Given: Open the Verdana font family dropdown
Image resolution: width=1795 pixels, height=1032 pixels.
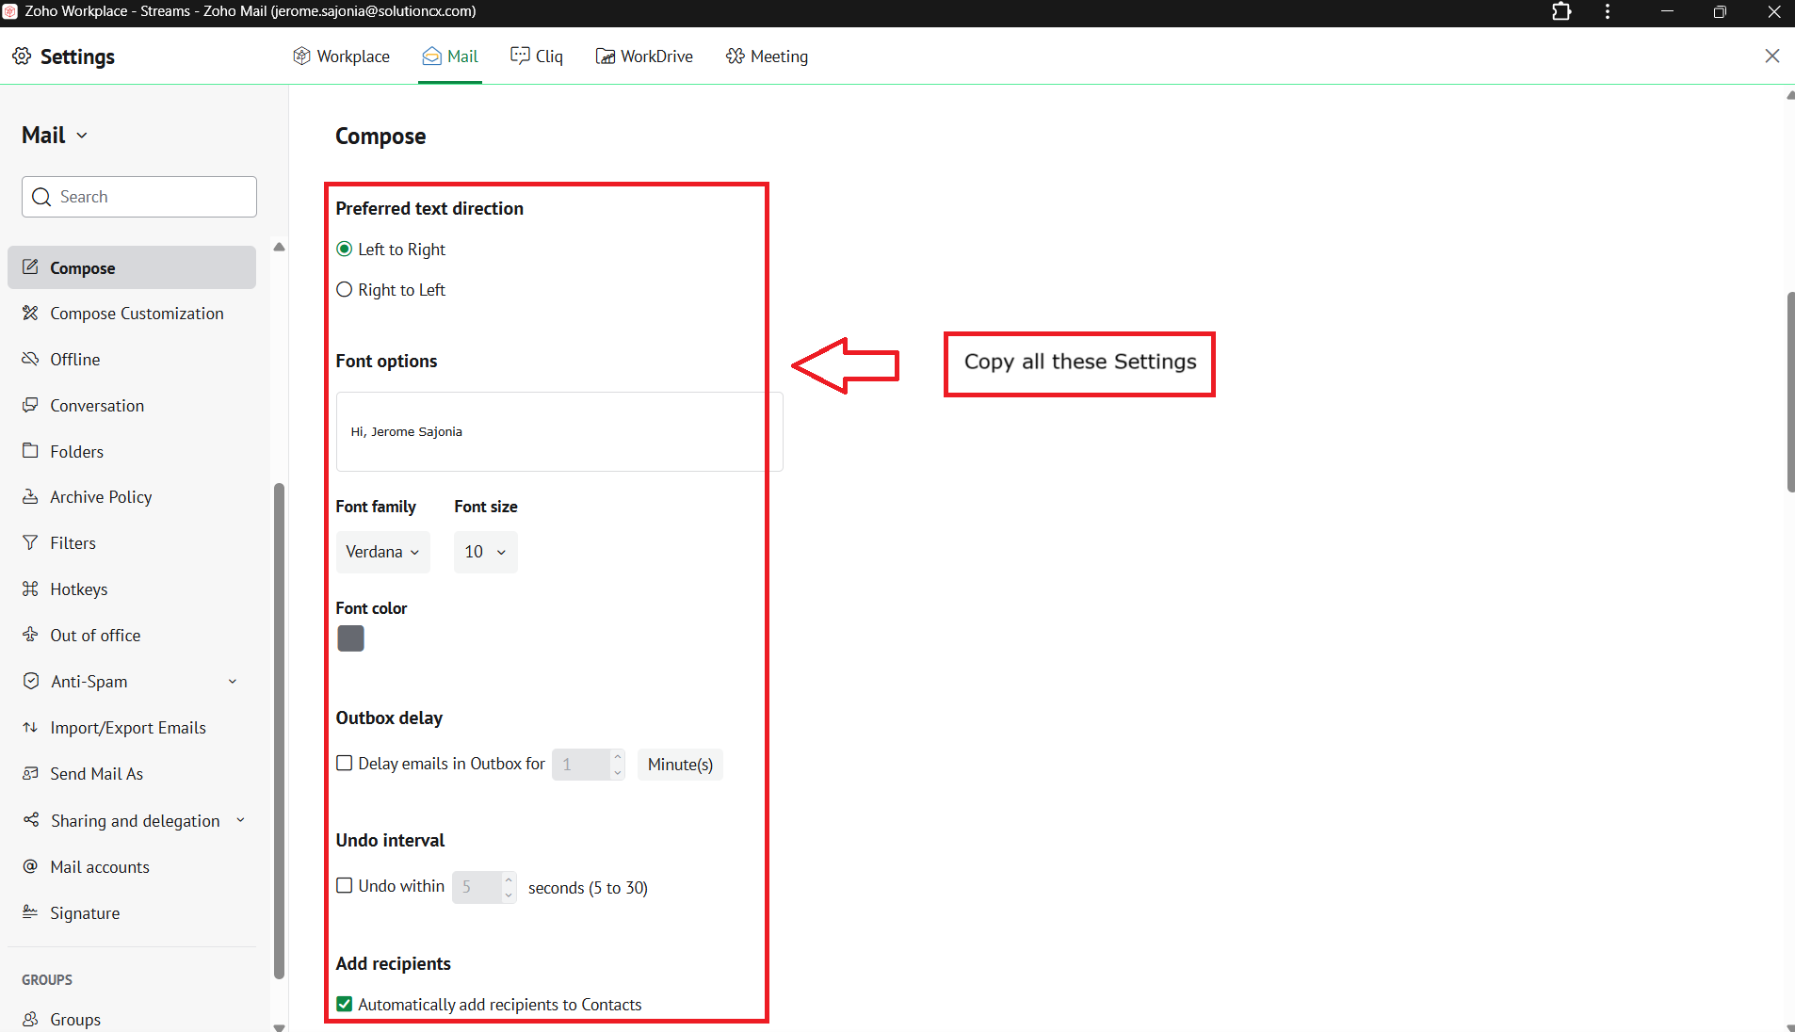Looking at the screenshot, I should [x=382, y=552].
